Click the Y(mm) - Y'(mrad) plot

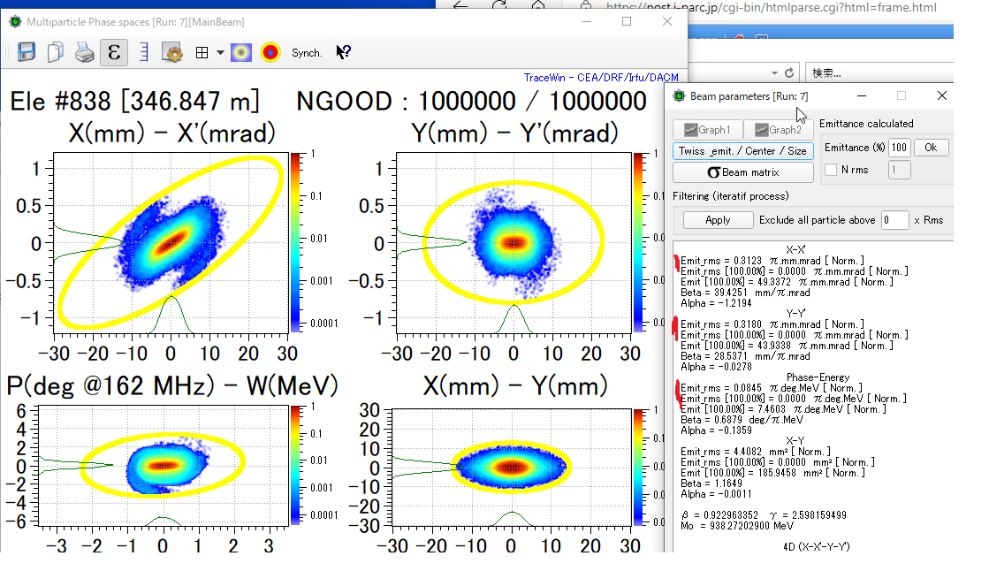(514, 243)
